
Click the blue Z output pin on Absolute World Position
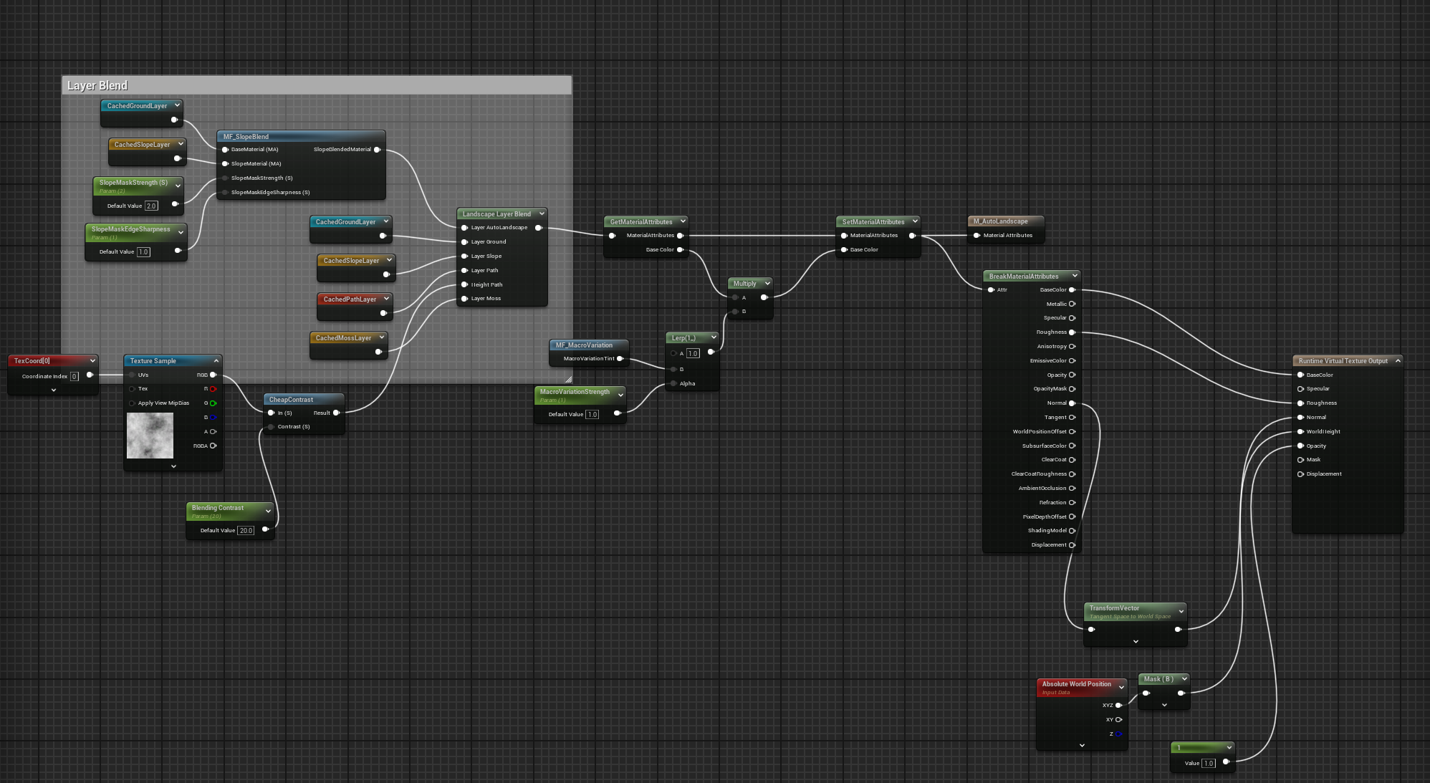point(1118,734)
